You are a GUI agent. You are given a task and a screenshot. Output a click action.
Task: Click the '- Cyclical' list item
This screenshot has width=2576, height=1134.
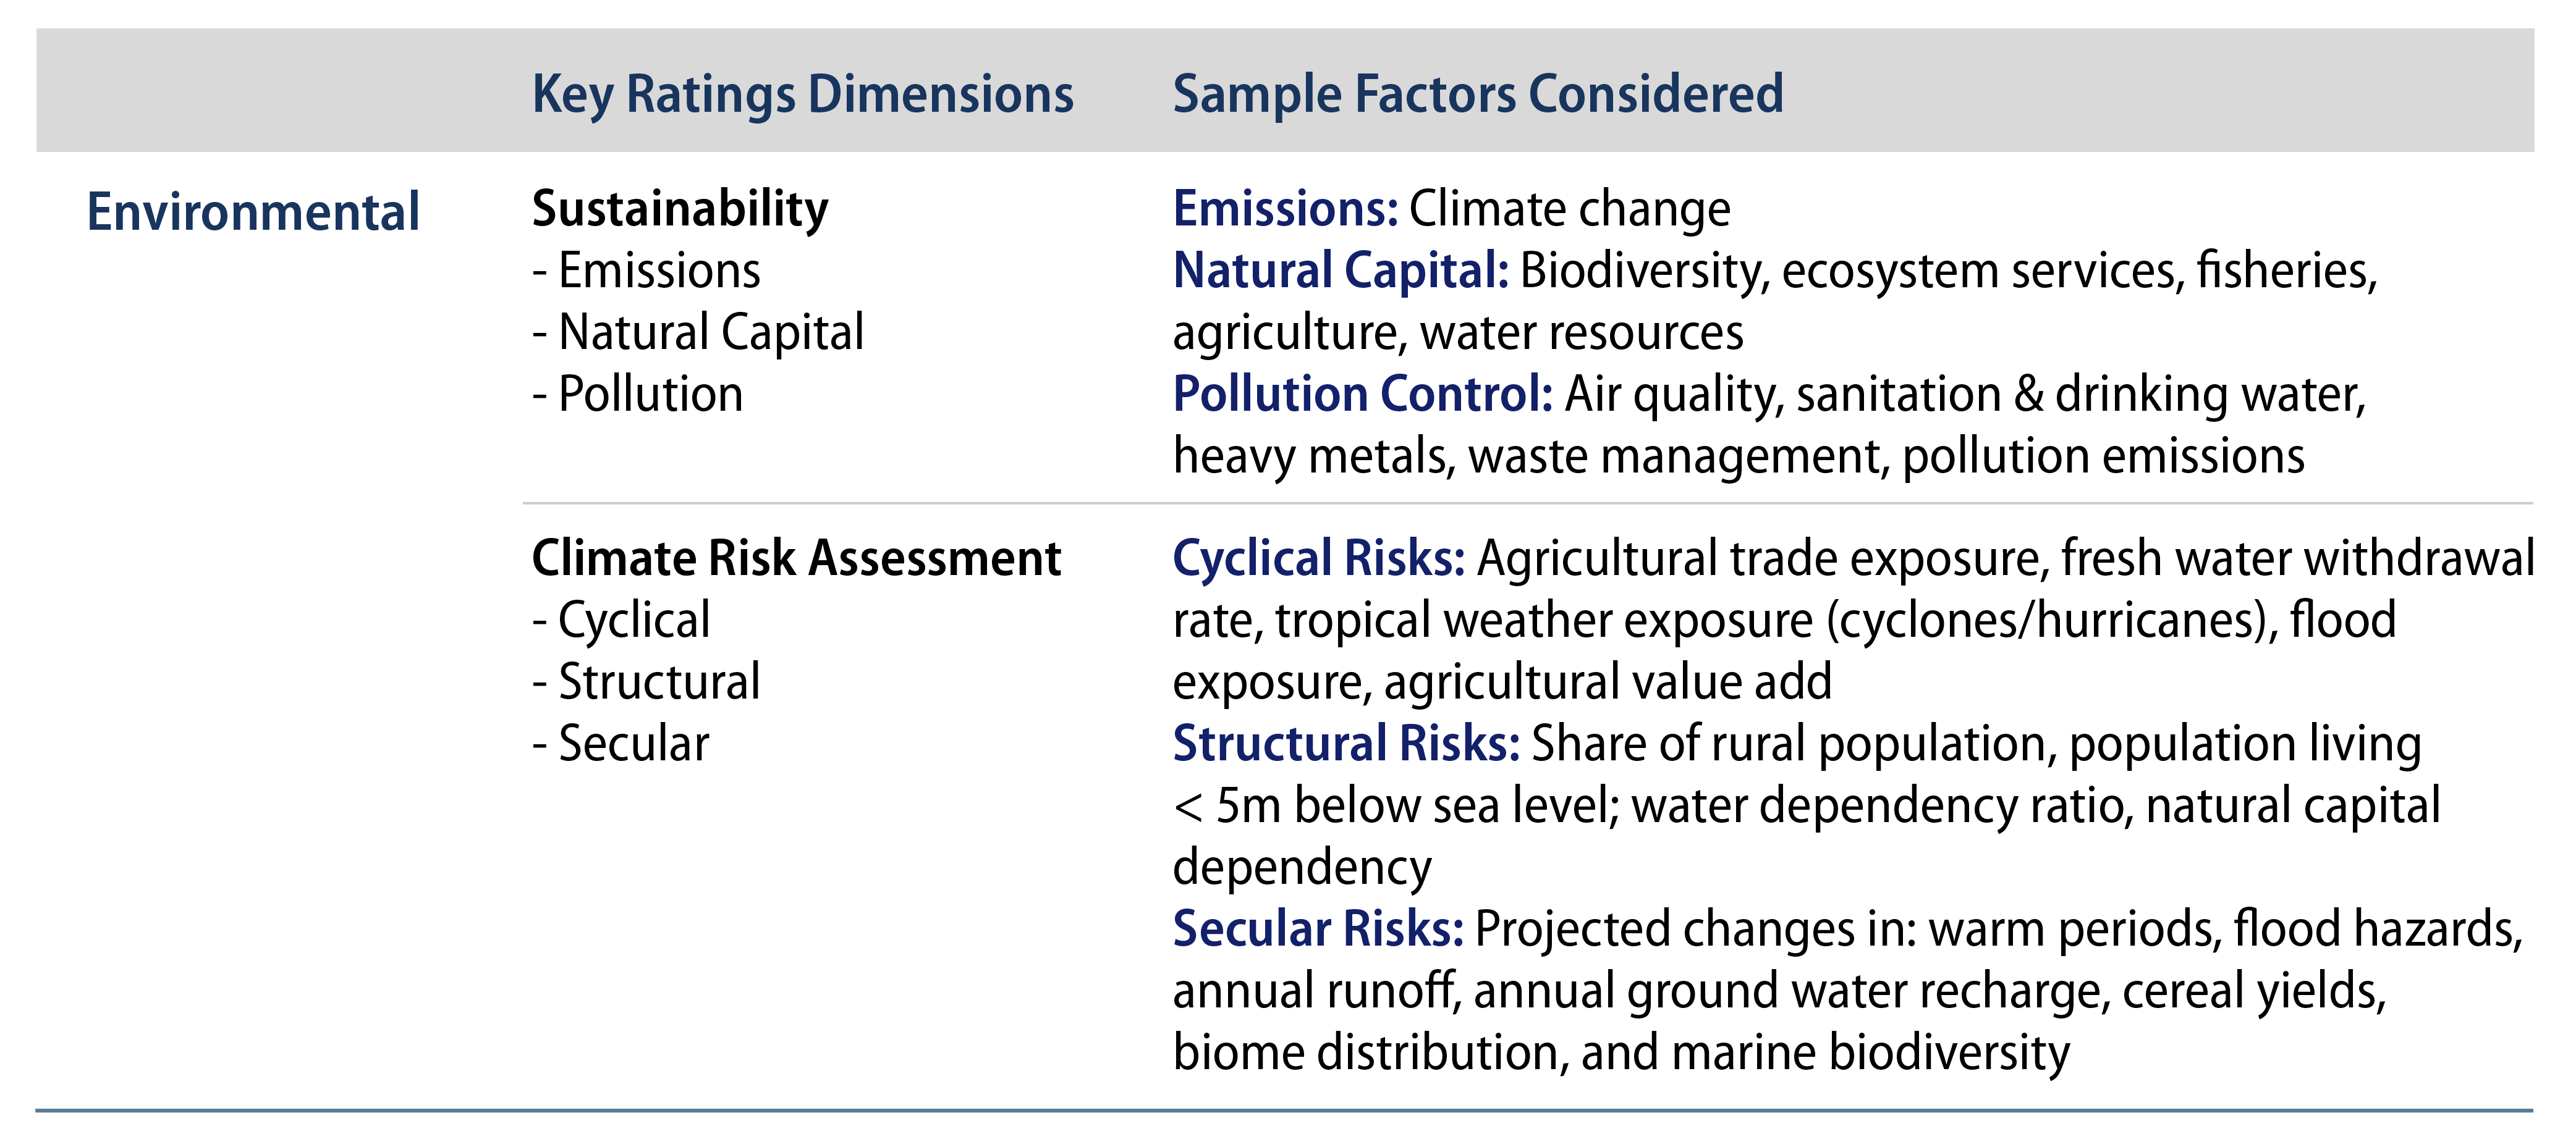coord(622,621)
